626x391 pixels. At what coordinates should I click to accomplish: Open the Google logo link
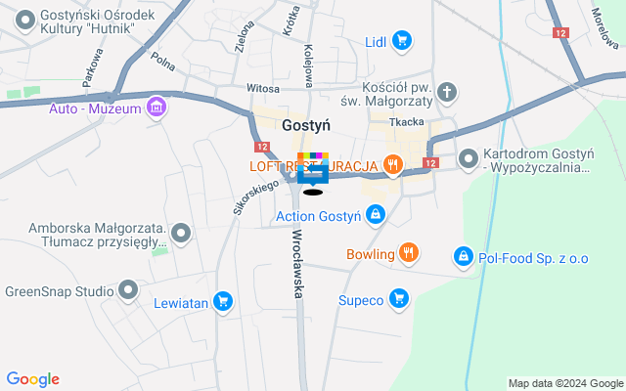(33, 379)
